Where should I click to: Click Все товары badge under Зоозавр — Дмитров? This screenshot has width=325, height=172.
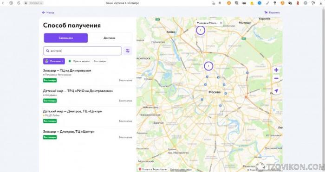[x=50, y=137]
